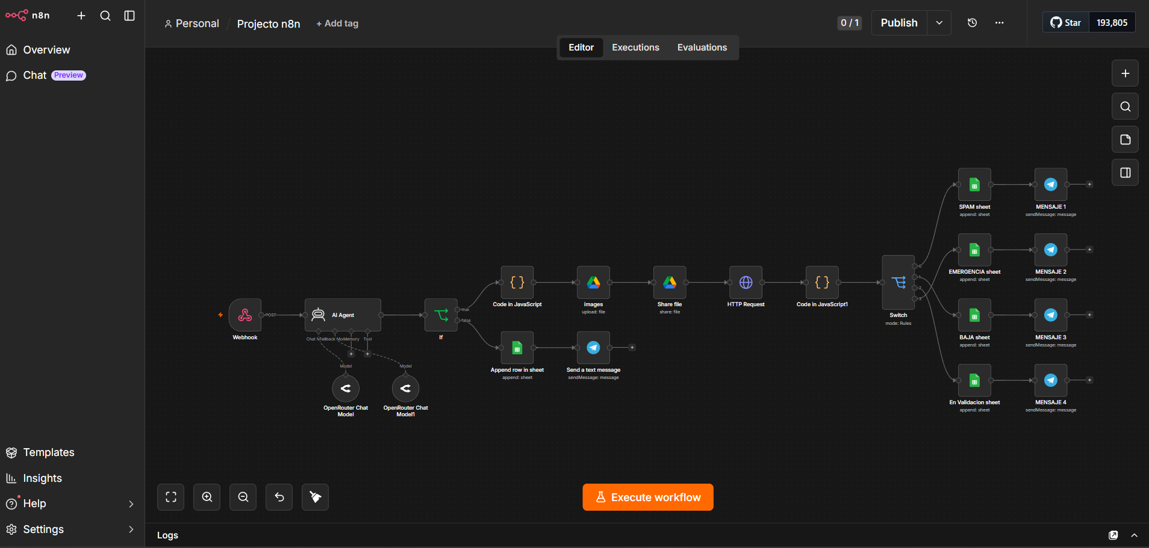Select the Code in JavaScript1 node
The height and width of the screenshot is (548, 1149).
coord(822,282)
